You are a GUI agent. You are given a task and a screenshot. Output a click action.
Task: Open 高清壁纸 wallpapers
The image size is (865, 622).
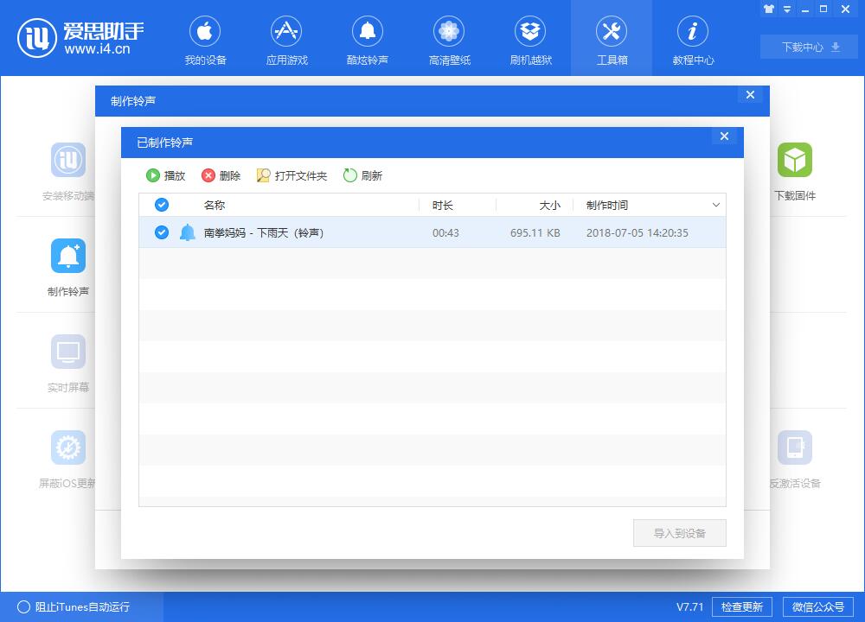[x=448, y=39]
